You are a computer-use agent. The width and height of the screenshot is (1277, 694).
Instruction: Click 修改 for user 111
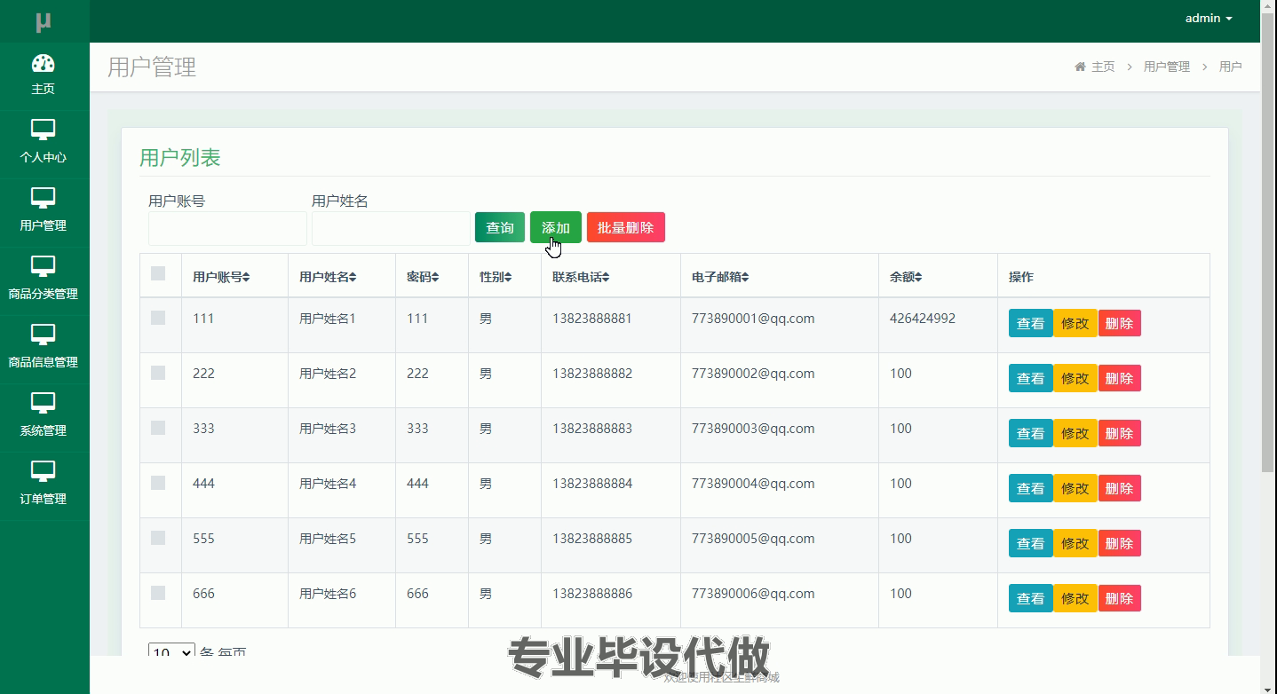click(x=1075, y=323)
